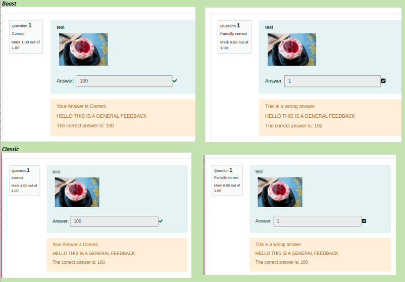Click cupcake image in Boost correct question

point(83,50)
